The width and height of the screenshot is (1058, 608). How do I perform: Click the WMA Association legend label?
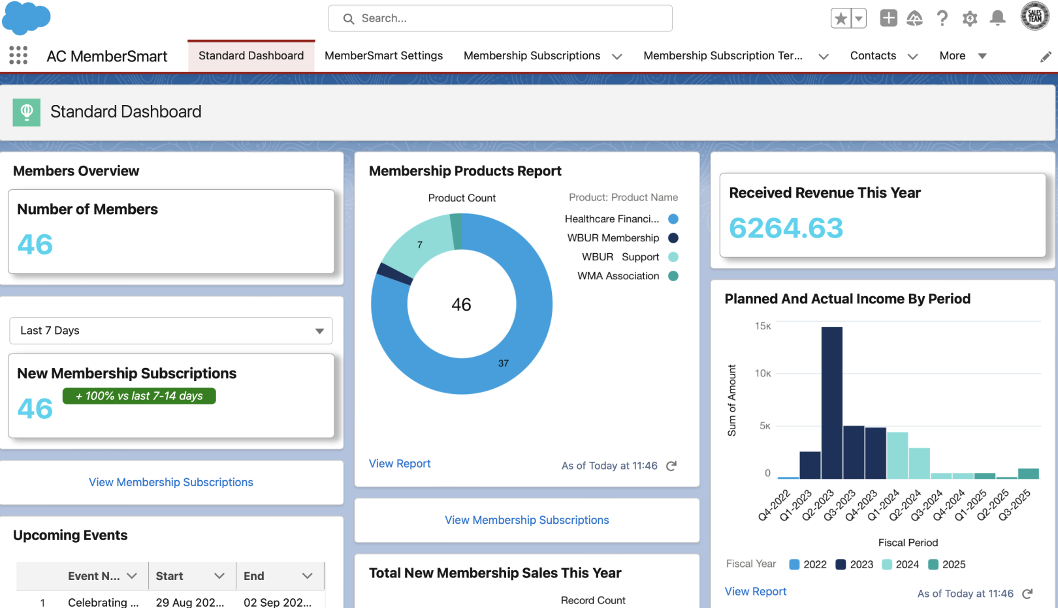(618, 276)
